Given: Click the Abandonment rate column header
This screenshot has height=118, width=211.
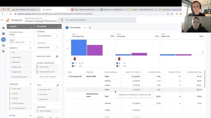Looking at the screenshot, I should 194,72.
